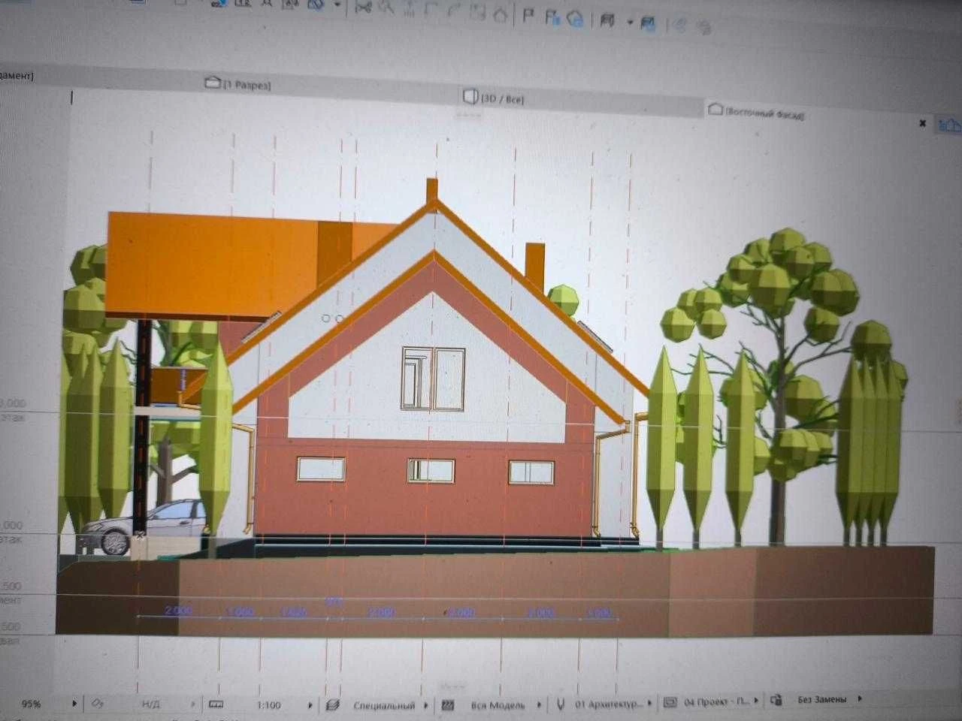Click the section icon on 1 Разрез tab
Screen dimensions: 962x721
click(x=213, y=83)
